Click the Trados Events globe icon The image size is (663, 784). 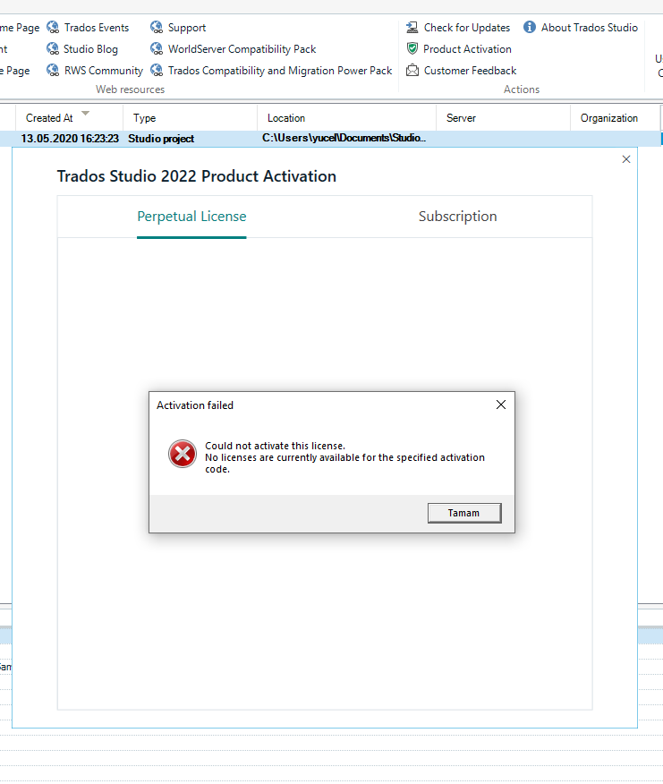(x=53, y=27)
